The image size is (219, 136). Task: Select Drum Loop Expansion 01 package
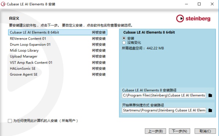[58, 44]
